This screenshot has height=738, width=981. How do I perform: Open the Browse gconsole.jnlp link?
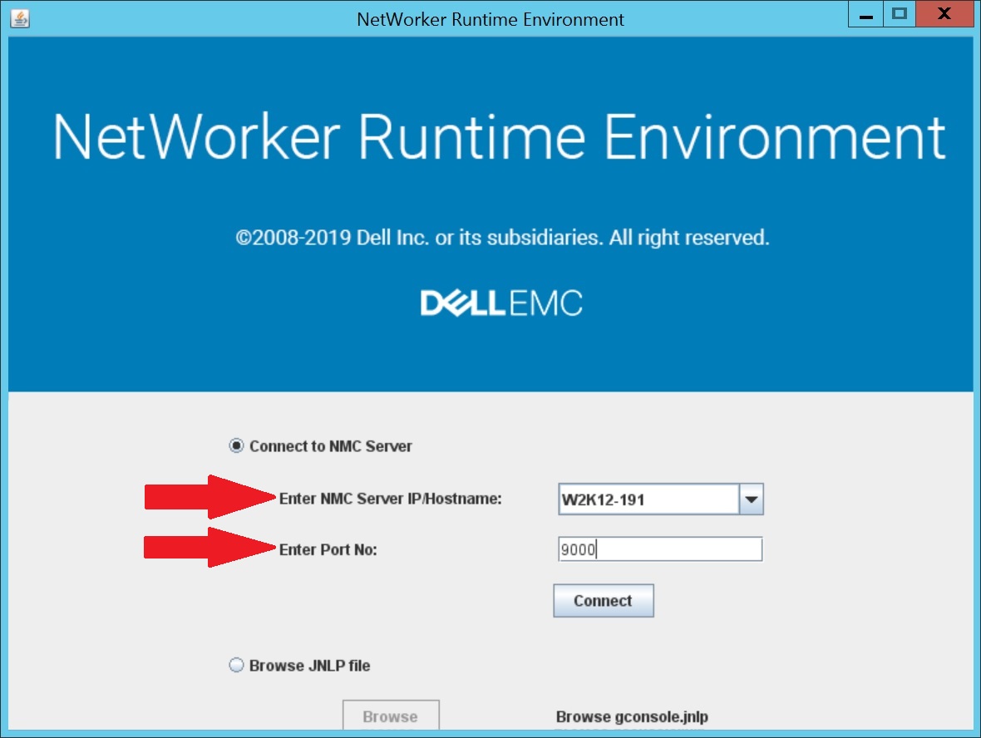(632, 716)
